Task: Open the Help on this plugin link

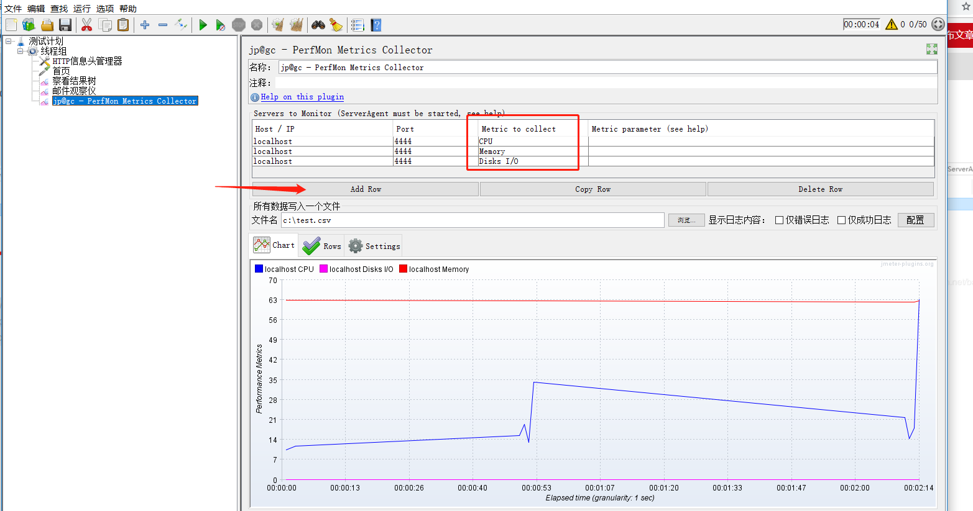Action: pyautogui.click(x=302, y=96)
